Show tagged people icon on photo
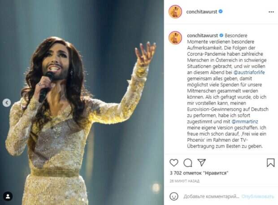 pyautogui.click(x=8, y=196)
